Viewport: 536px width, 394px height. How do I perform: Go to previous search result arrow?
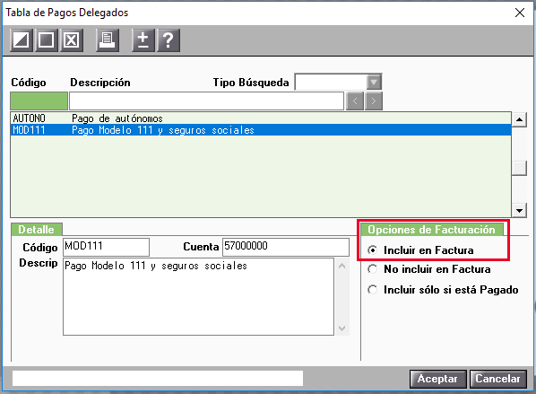pyautogui.click(x=355, y=101)
